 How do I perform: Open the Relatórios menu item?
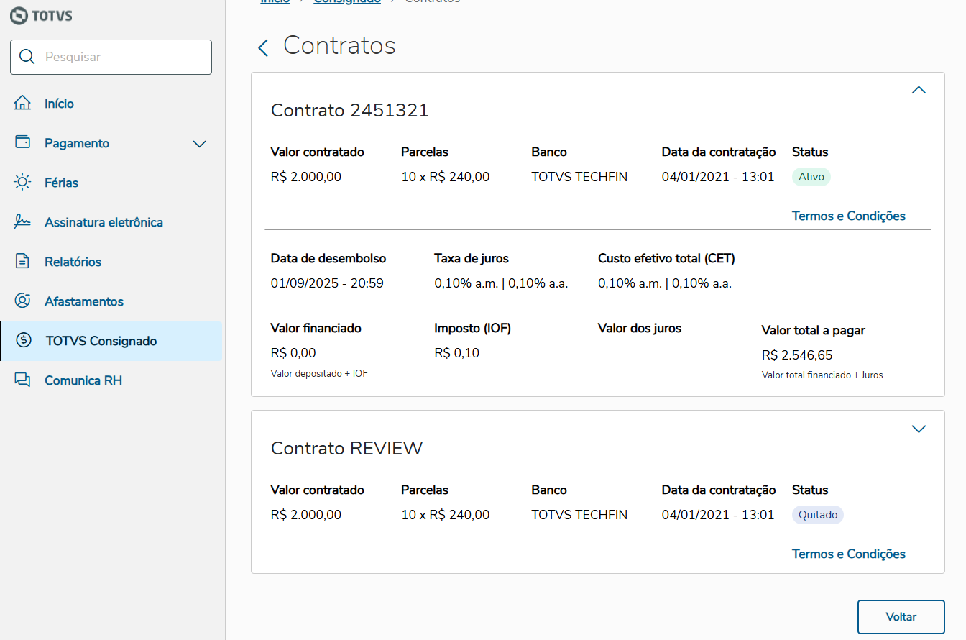pos(73,262)
